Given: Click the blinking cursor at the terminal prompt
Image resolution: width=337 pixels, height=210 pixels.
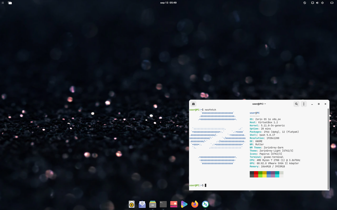Looking at the screenshot, I should pos(206,185).
